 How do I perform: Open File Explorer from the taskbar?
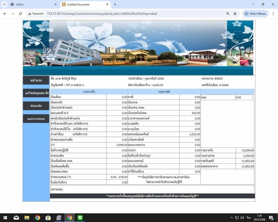27,218
